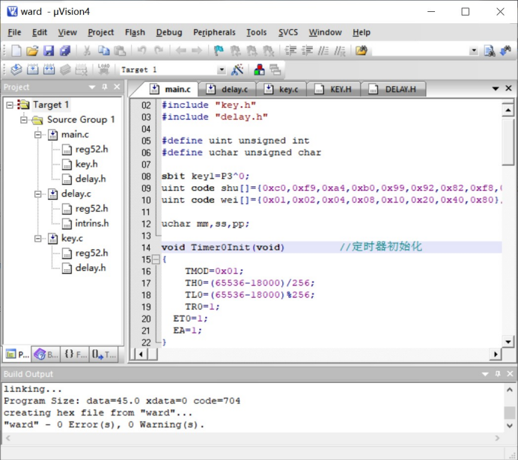518x460 pixels.
Task: Download code to flash with LOAD
Action: (103, 70)
